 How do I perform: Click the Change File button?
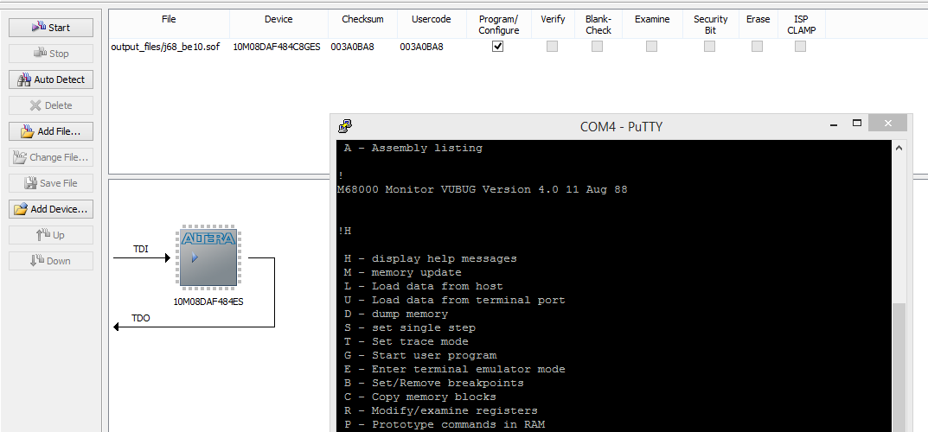[51, 157]
